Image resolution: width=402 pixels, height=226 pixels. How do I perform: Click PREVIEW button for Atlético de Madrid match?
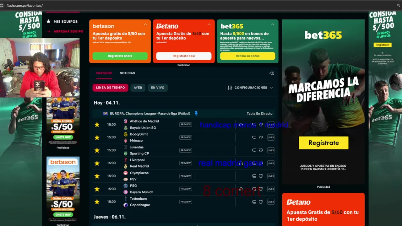tap(185, 125)
